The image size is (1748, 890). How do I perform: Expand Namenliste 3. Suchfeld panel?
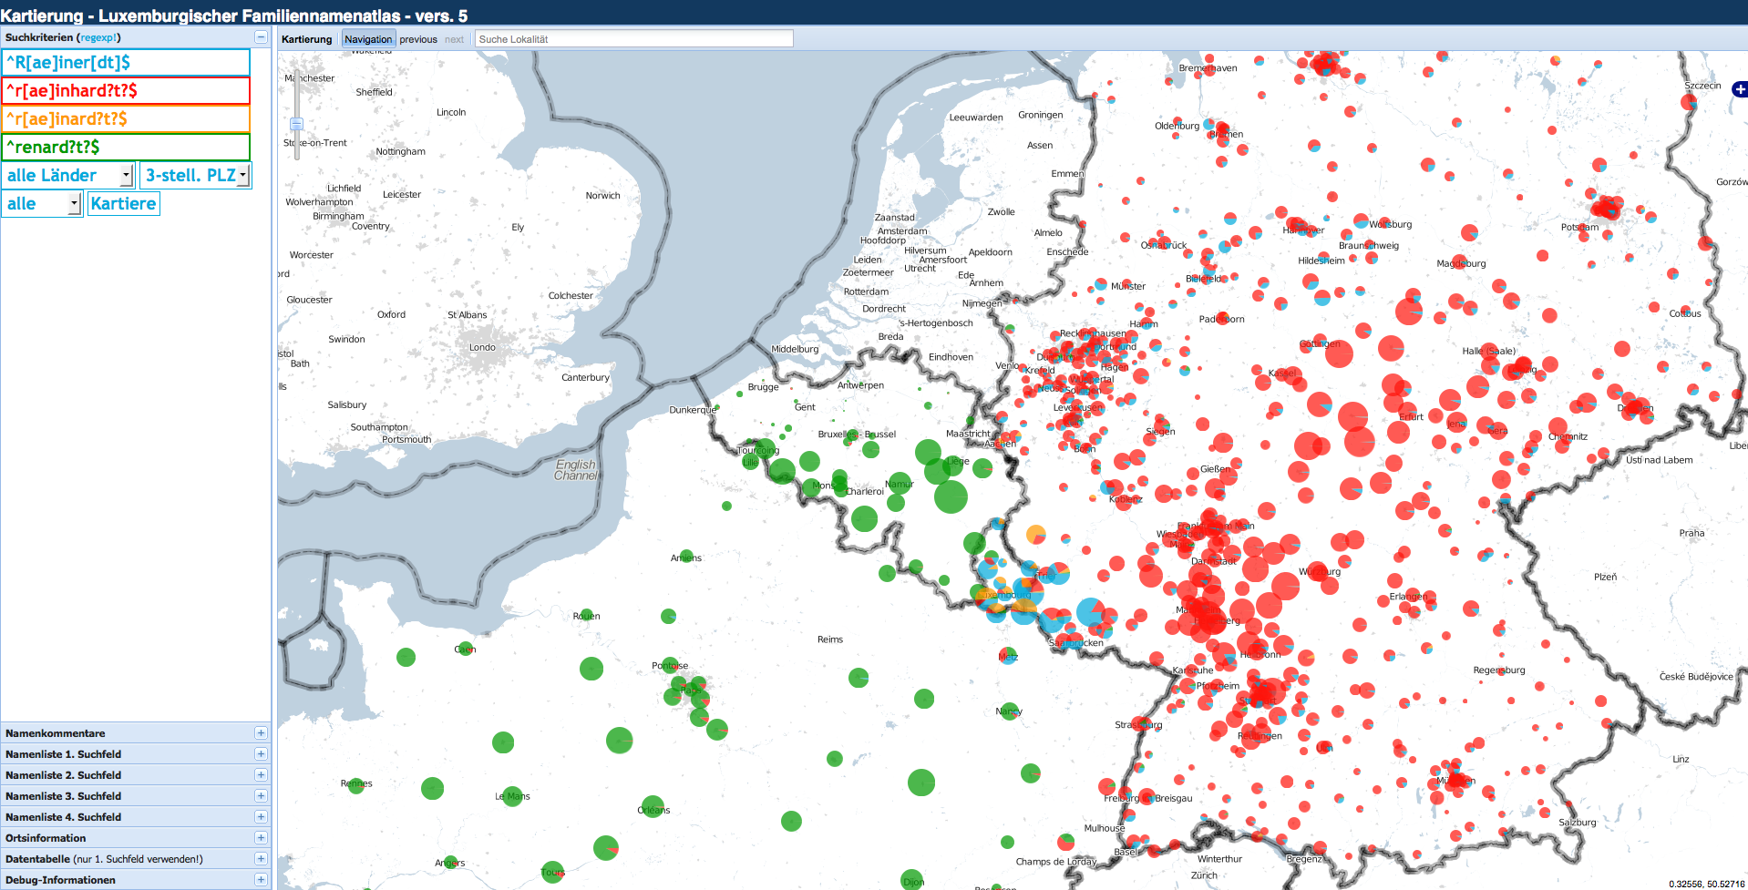pos(261,796)
